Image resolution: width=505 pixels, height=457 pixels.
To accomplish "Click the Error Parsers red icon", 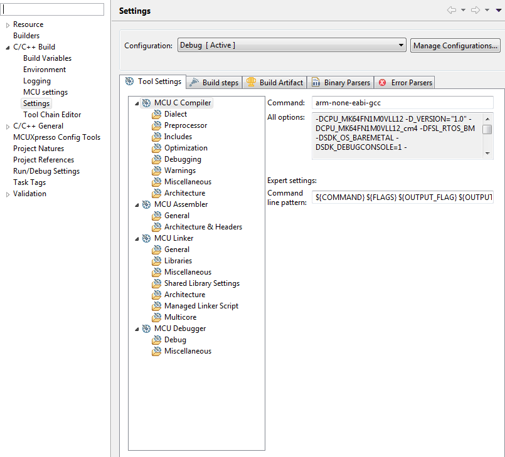I will tap(382, 83).
